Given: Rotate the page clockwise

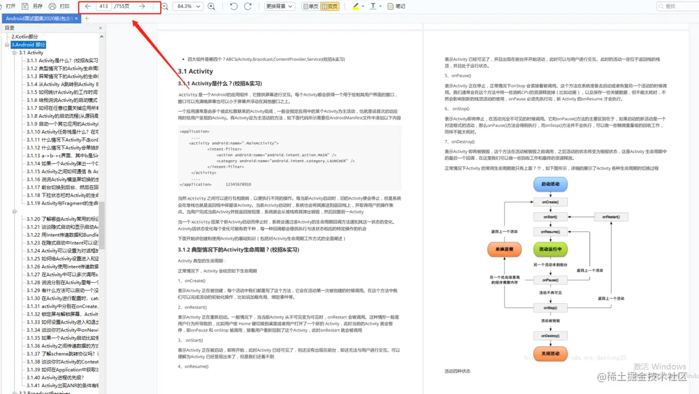Looking at the screenshot, I should [248, 6].
